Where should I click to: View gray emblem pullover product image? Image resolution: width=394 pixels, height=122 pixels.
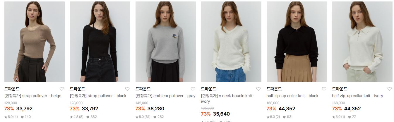(166, 42)
